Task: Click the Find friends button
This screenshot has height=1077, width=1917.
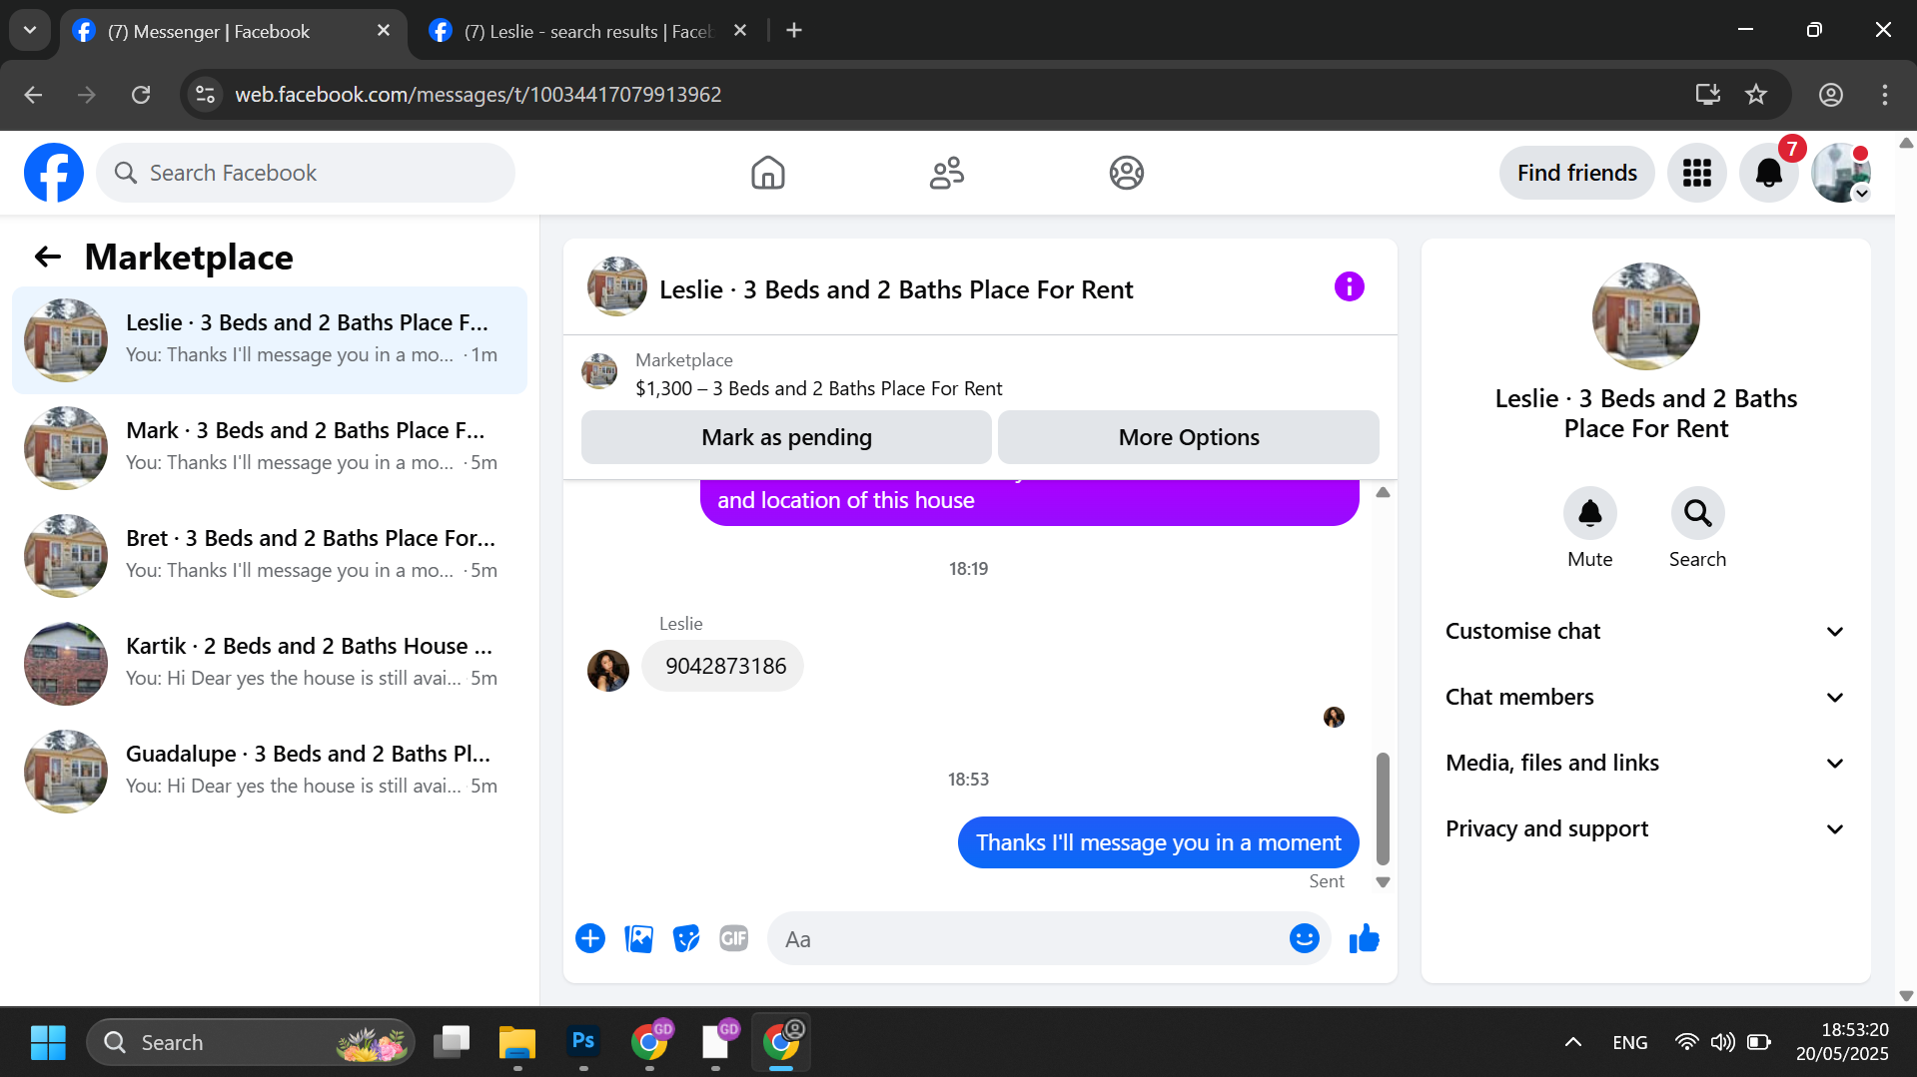Action: (1576, 173)
